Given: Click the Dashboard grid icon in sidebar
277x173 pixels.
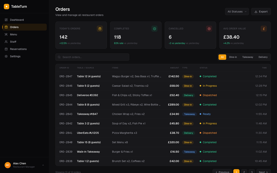Looking at the screenshot, I should point(6,20).
